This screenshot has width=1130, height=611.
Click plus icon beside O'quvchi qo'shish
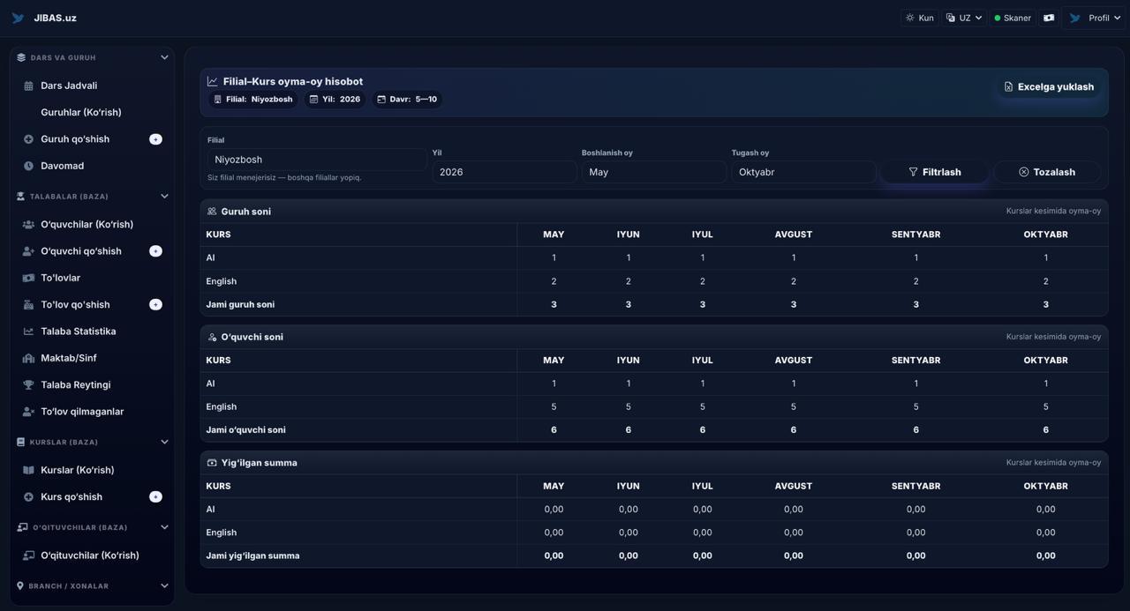tap(155, 251)
